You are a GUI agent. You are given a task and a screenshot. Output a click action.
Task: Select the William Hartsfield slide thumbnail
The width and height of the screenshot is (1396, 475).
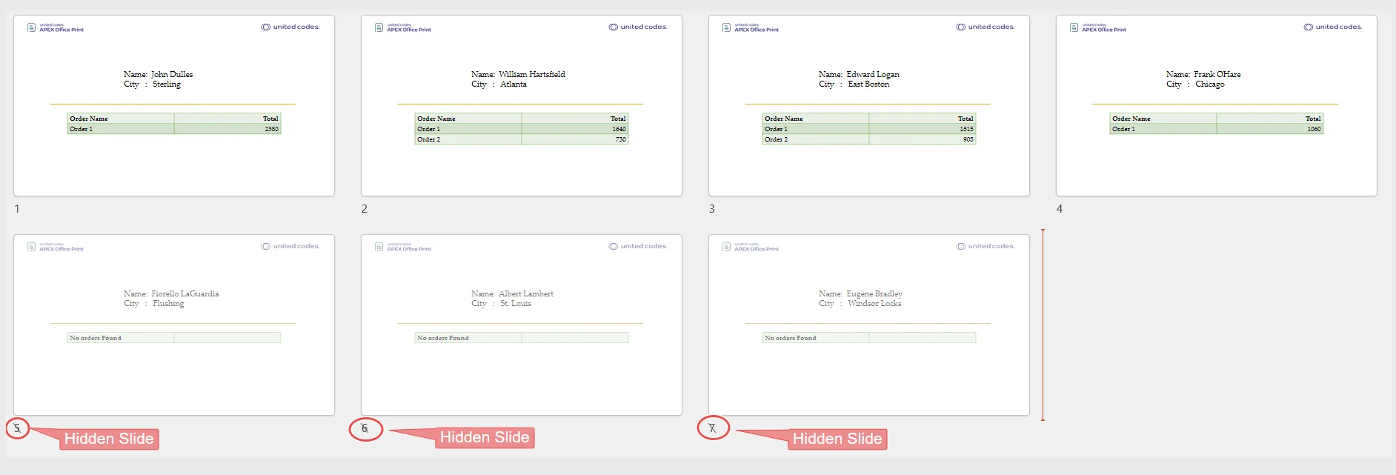(x=522, y=105)
